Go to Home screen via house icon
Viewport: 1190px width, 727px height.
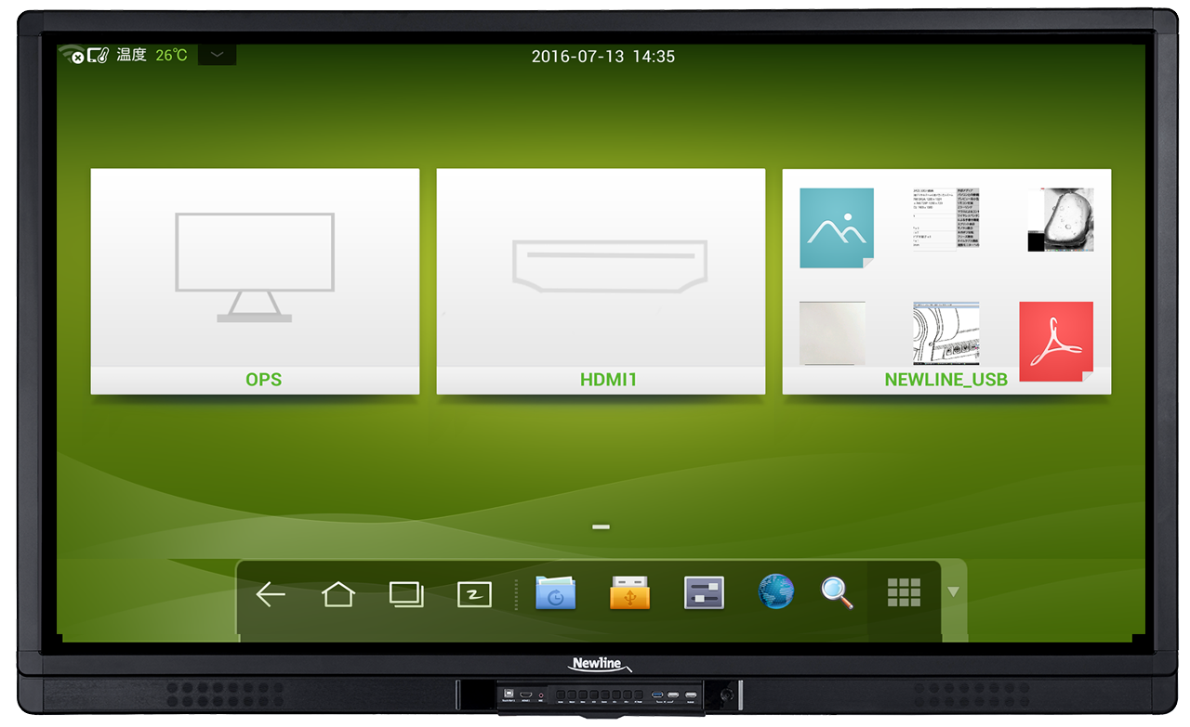(337, 594)
